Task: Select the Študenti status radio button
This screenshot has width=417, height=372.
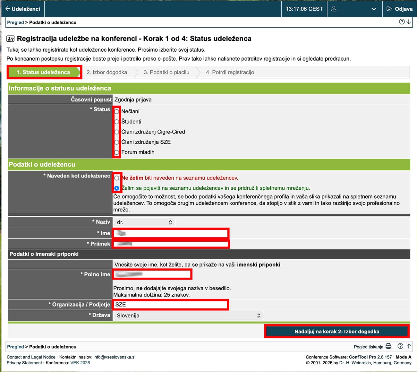Action: (x=116, y=122)
